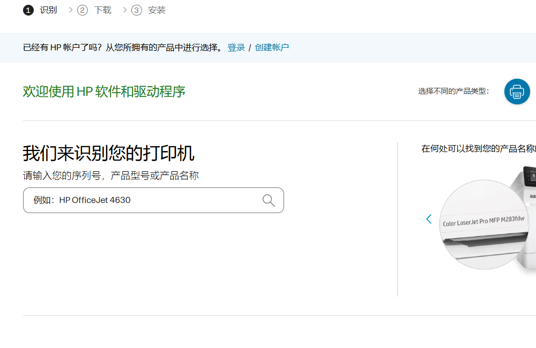The height and width of the screenshot is (348, 536).
Task: Click the magnifier search icon in printer field
Action: 269,200
